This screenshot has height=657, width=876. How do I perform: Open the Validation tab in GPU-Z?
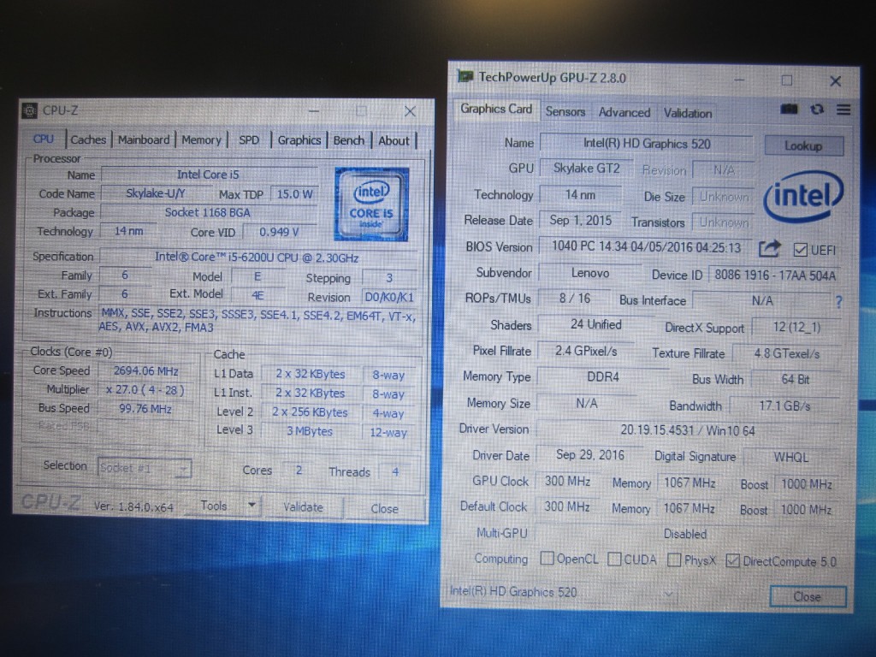pos(688,113)
